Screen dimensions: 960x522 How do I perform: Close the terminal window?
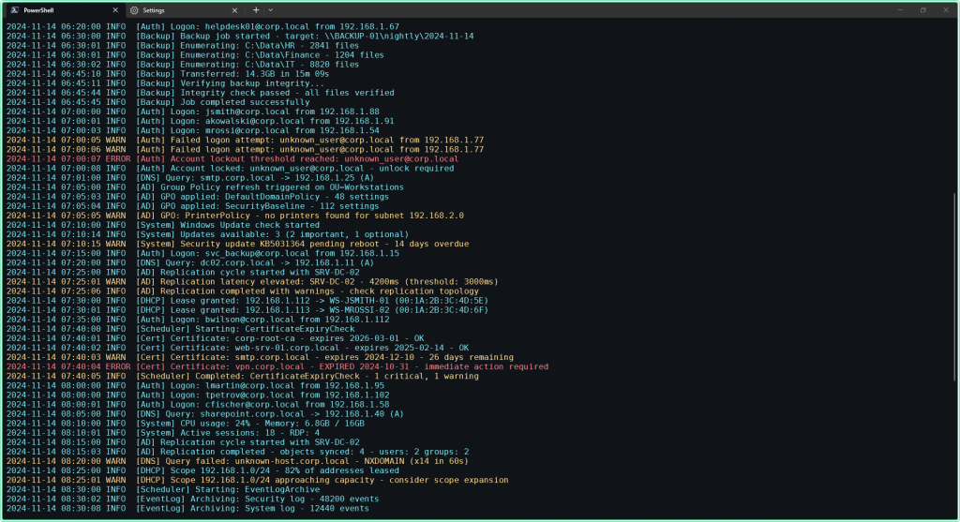pyautogui.click(x=945, y=9)
